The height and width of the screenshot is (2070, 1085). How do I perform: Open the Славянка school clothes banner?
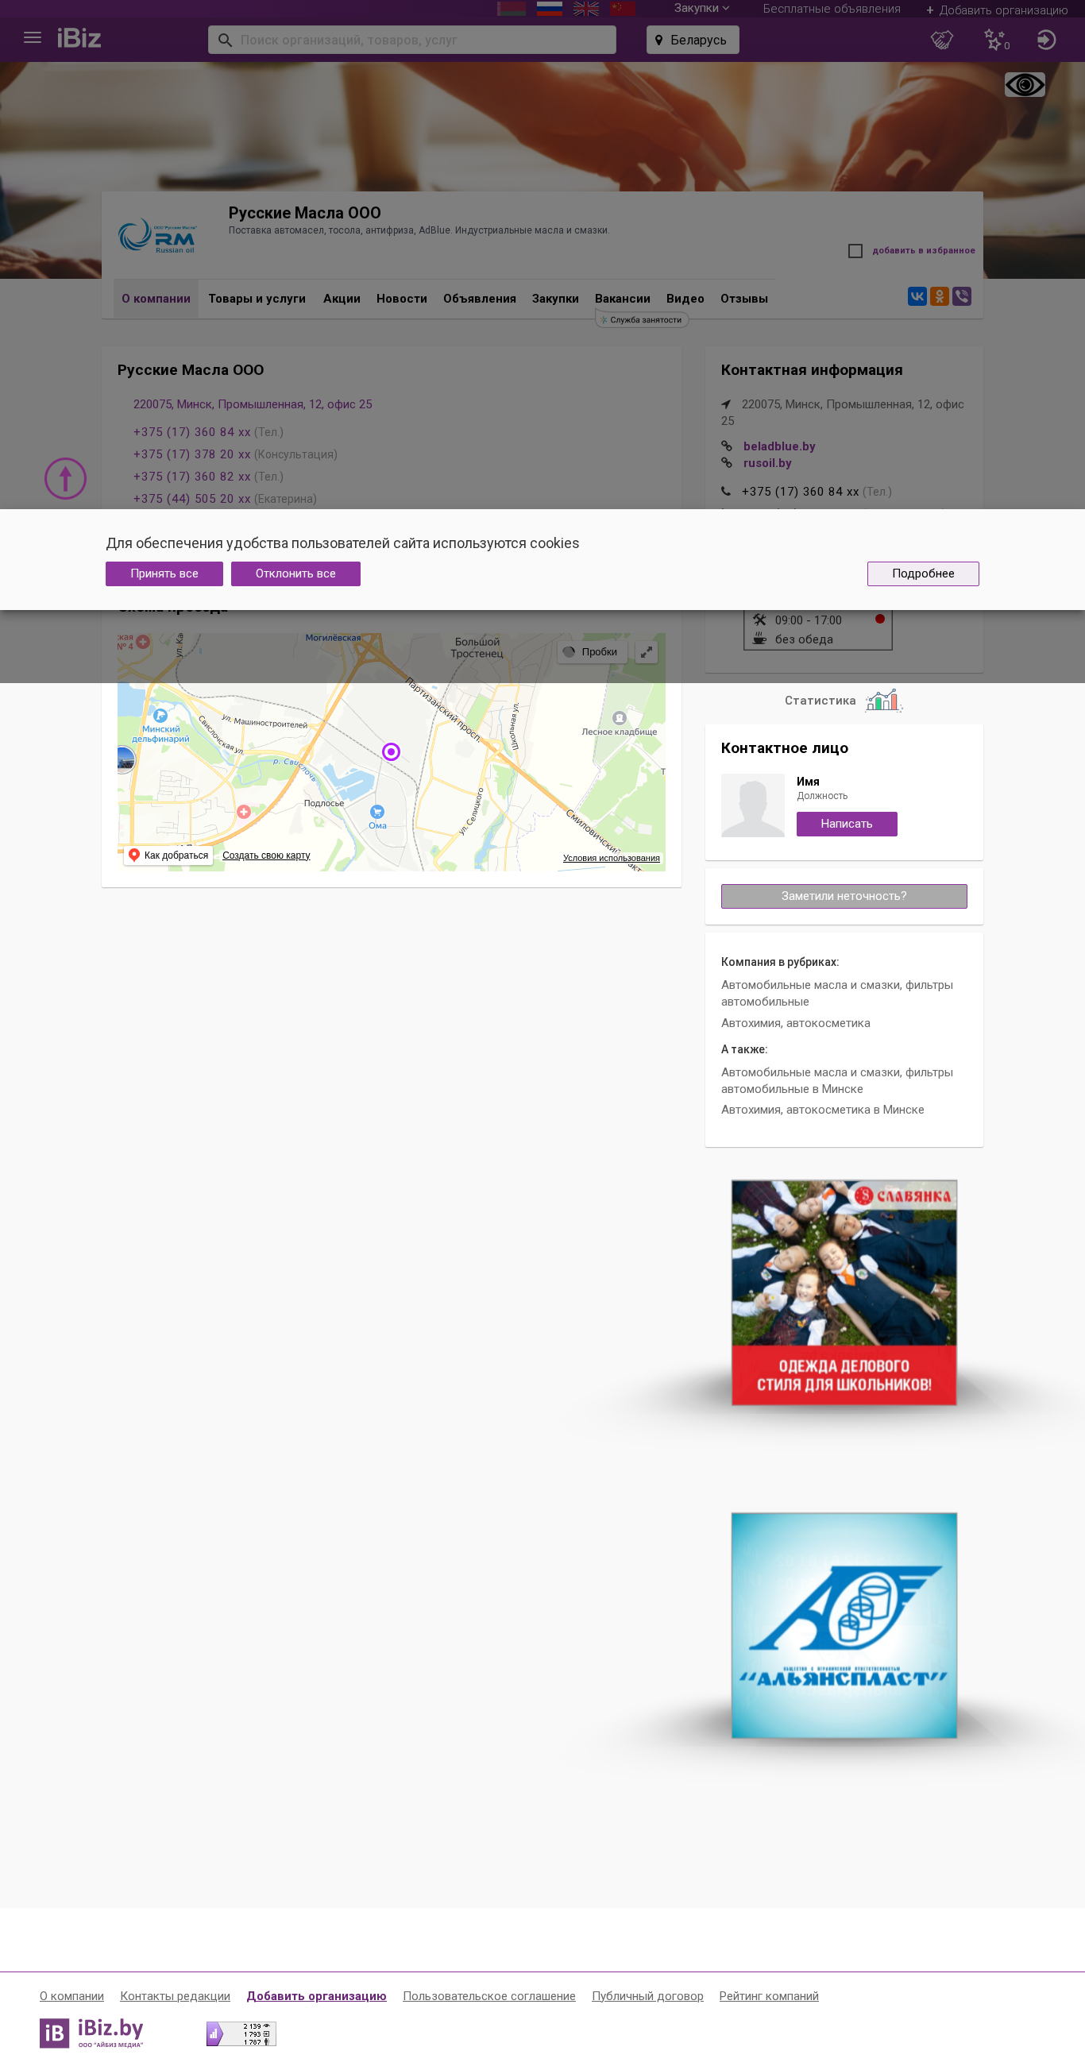(844, 1292)
